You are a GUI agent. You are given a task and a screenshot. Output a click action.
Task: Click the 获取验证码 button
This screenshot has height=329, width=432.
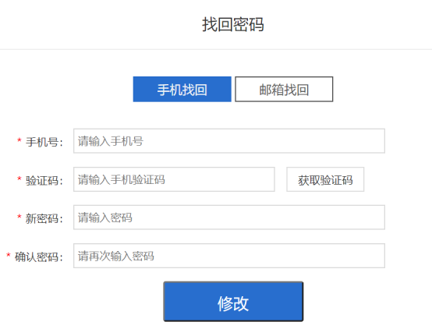pyautogui.click(x=325, y=179)
